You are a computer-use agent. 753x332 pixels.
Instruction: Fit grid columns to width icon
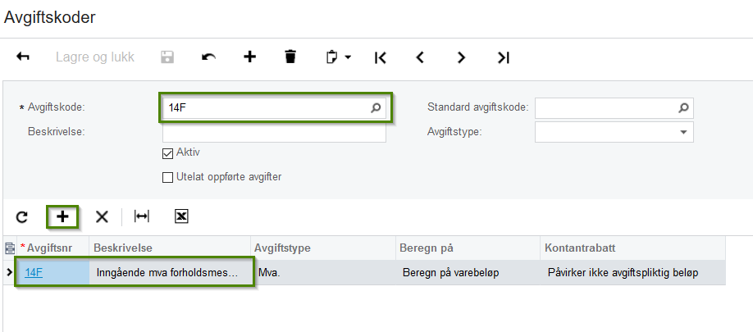(x=142, y=216)
